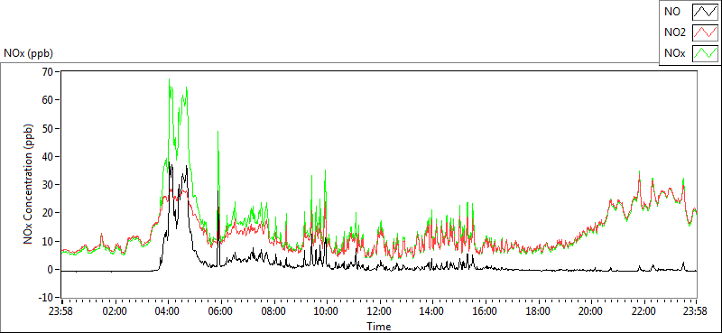
Task: Click the 40 tick label on Y-axis
Action: 48,156
